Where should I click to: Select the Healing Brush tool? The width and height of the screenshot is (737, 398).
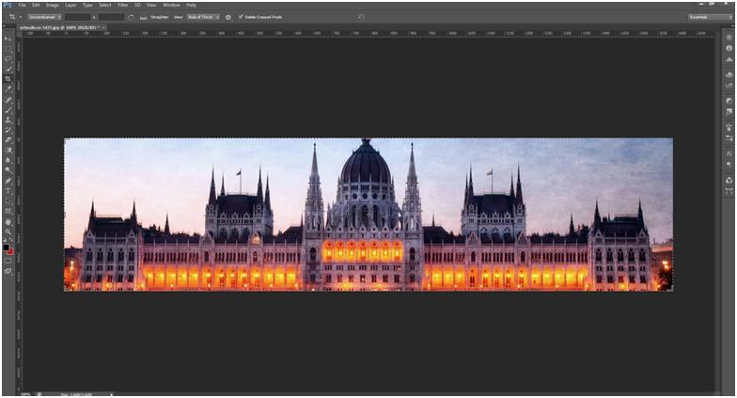pos(8,100)
